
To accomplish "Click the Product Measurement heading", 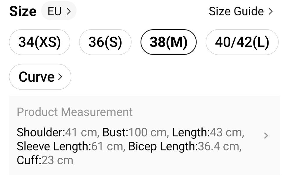I will tap(75, 112).
